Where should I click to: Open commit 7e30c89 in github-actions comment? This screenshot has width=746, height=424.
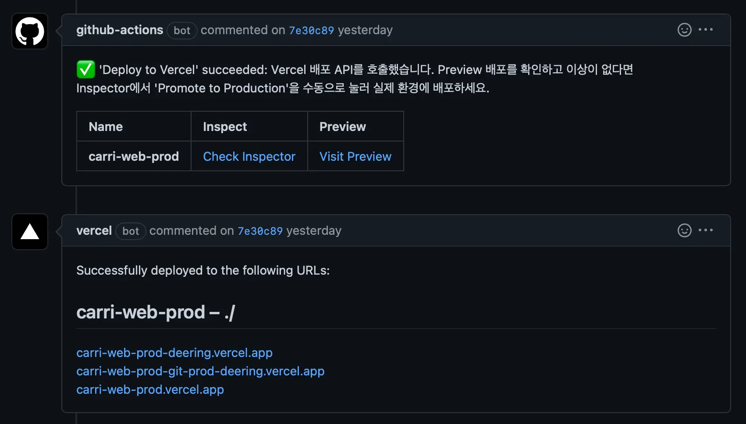(311, 30)
